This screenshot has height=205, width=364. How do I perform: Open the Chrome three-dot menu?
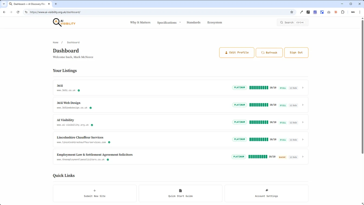[360, 12]
